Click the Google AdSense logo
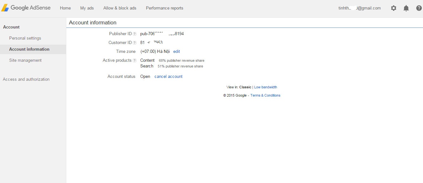 click(26, 8)
